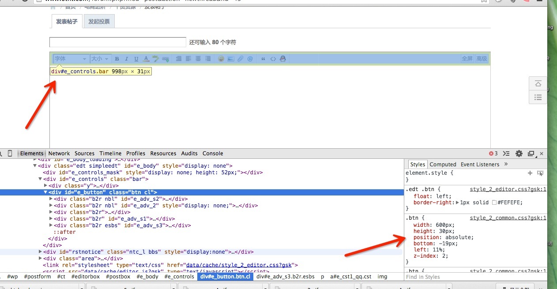Toggle bold formatting in the editor toolbar
The height and width of the screenshot is (289, 557).
coord(117,59)
